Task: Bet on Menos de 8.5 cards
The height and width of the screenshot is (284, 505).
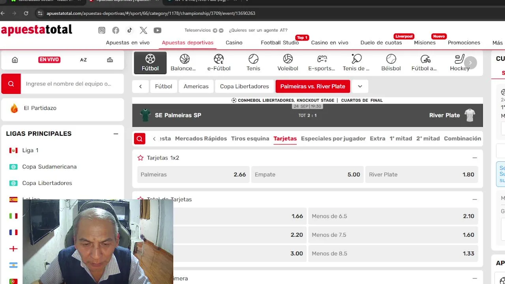Action: click(x=393, y=253)
